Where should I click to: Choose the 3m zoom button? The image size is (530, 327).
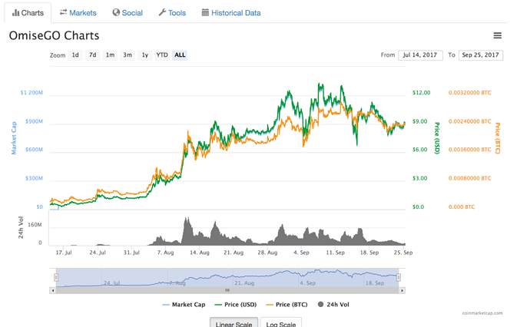[128, 55]
